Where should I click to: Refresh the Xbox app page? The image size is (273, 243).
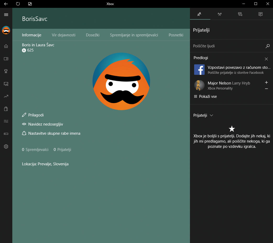(x=18, y=4)
